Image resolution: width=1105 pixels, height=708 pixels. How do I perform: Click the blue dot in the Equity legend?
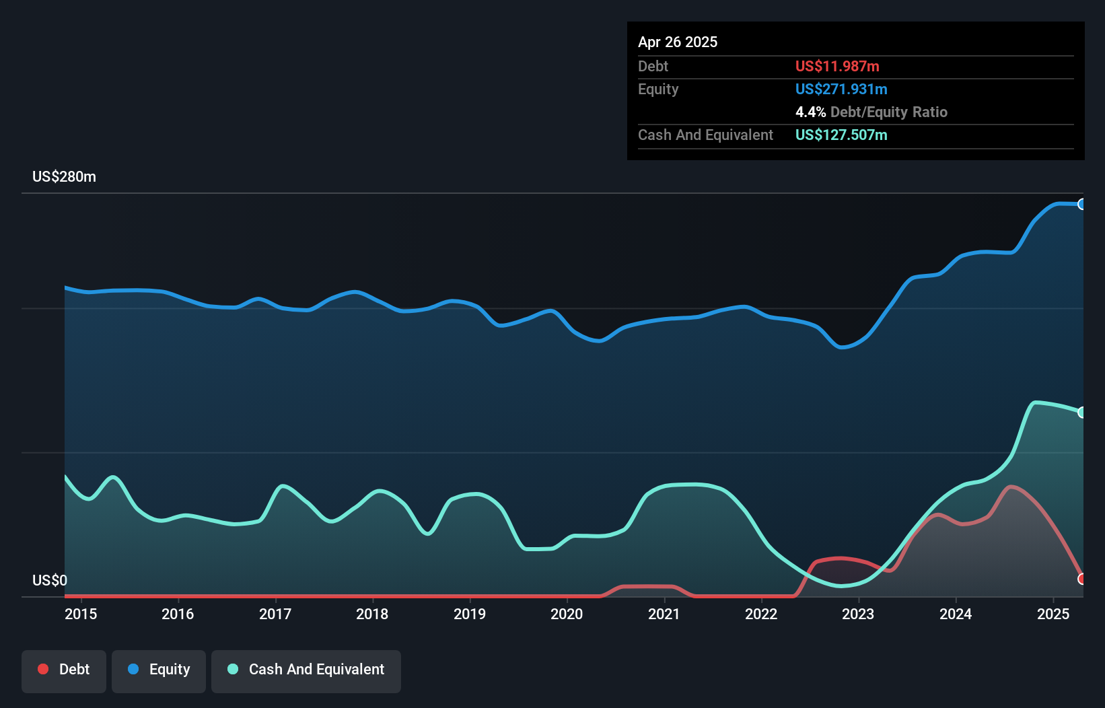[133, 670]
